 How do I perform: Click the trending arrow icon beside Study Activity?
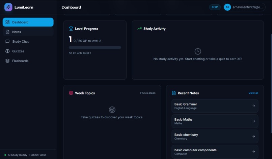tap(139, 29)
